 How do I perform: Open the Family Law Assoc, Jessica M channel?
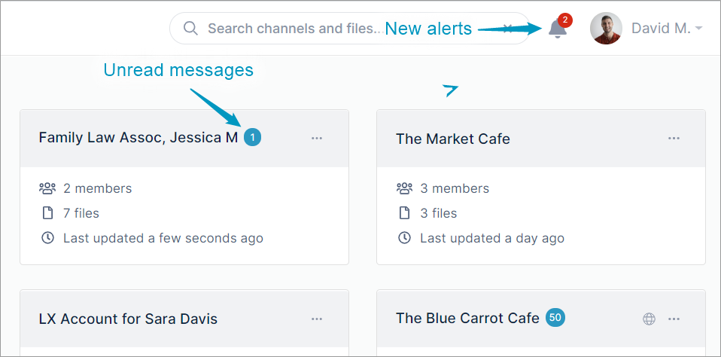coord(138,138)
